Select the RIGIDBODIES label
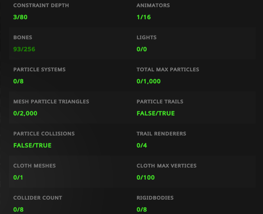This screenshot has width=263, height=214. (155, 198)
